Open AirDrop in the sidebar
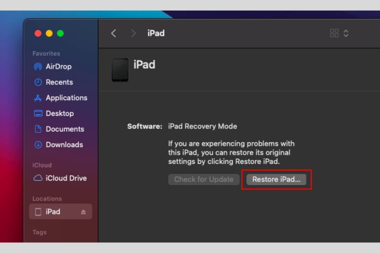Image resolution: width=380 pixels, height=253 pixels. point(61,67)
